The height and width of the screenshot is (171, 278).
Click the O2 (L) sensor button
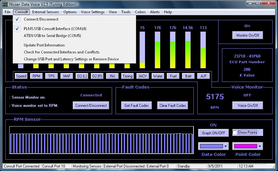click(x=82, y=76)
